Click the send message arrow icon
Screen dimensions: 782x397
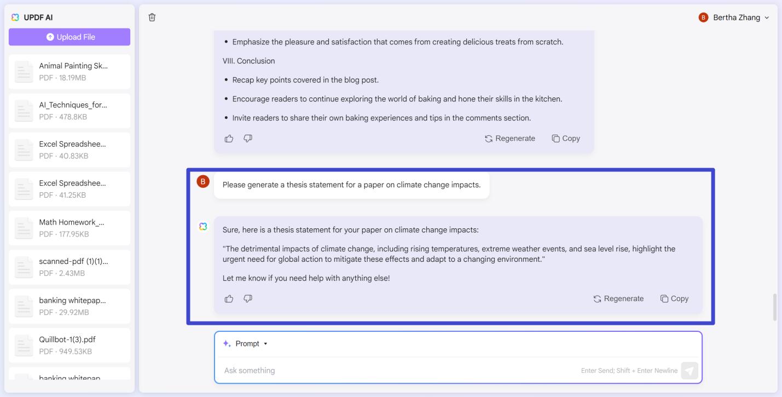tap(690, 371)
